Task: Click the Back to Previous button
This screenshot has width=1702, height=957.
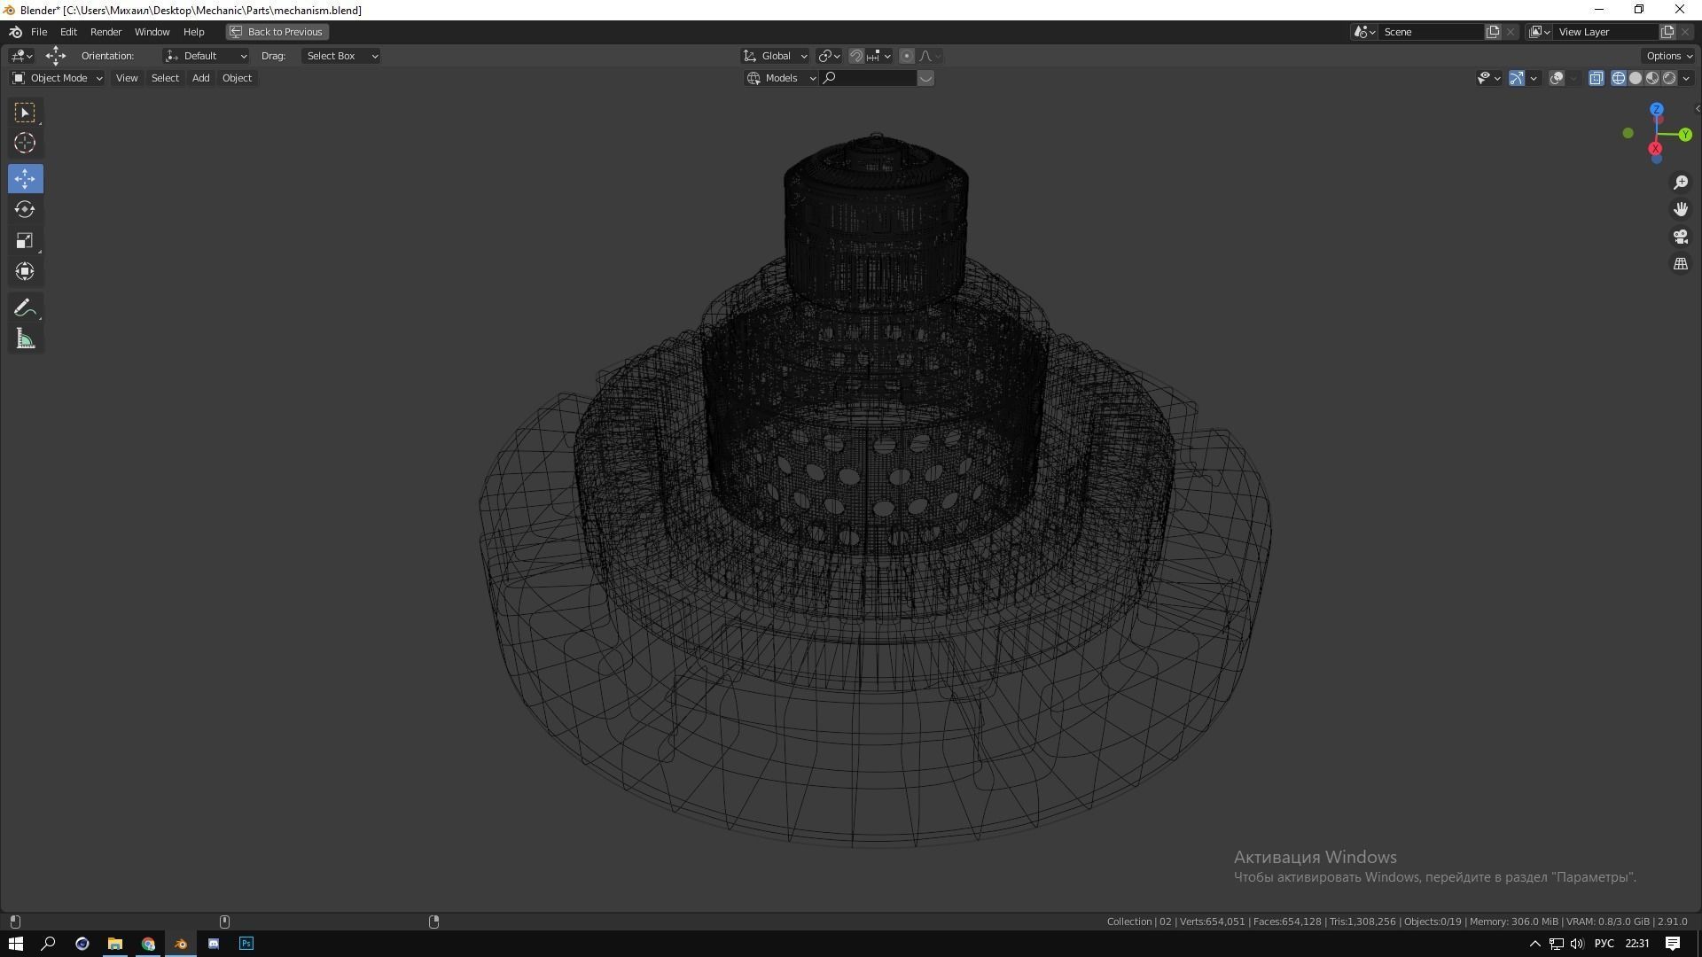Action: point(277,32)
